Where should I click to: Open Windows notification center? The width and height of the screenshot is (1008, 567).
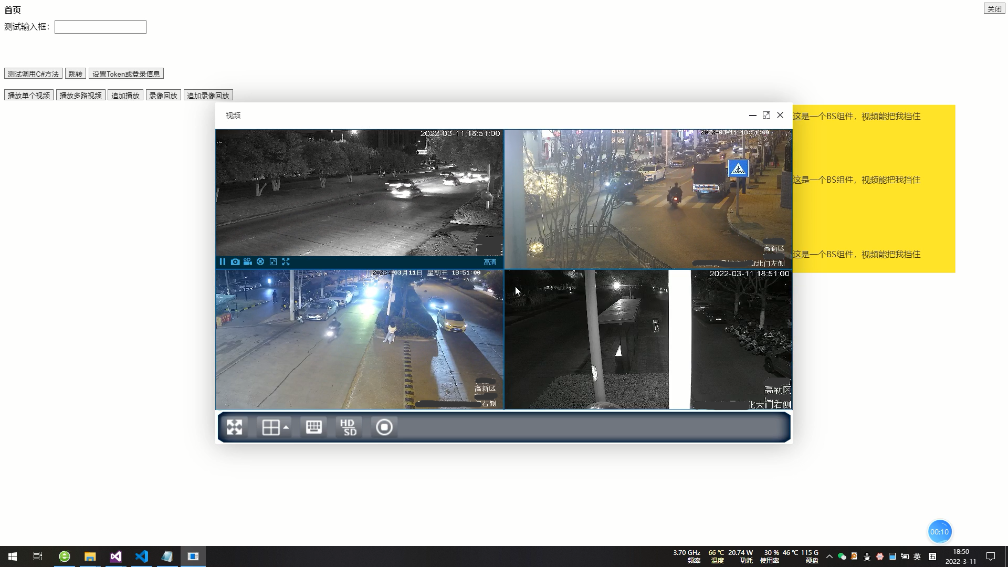[x=991, y=556]
